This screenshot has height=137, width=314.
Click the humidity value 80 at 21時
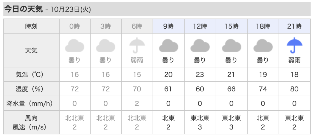(x=294, y=89)
